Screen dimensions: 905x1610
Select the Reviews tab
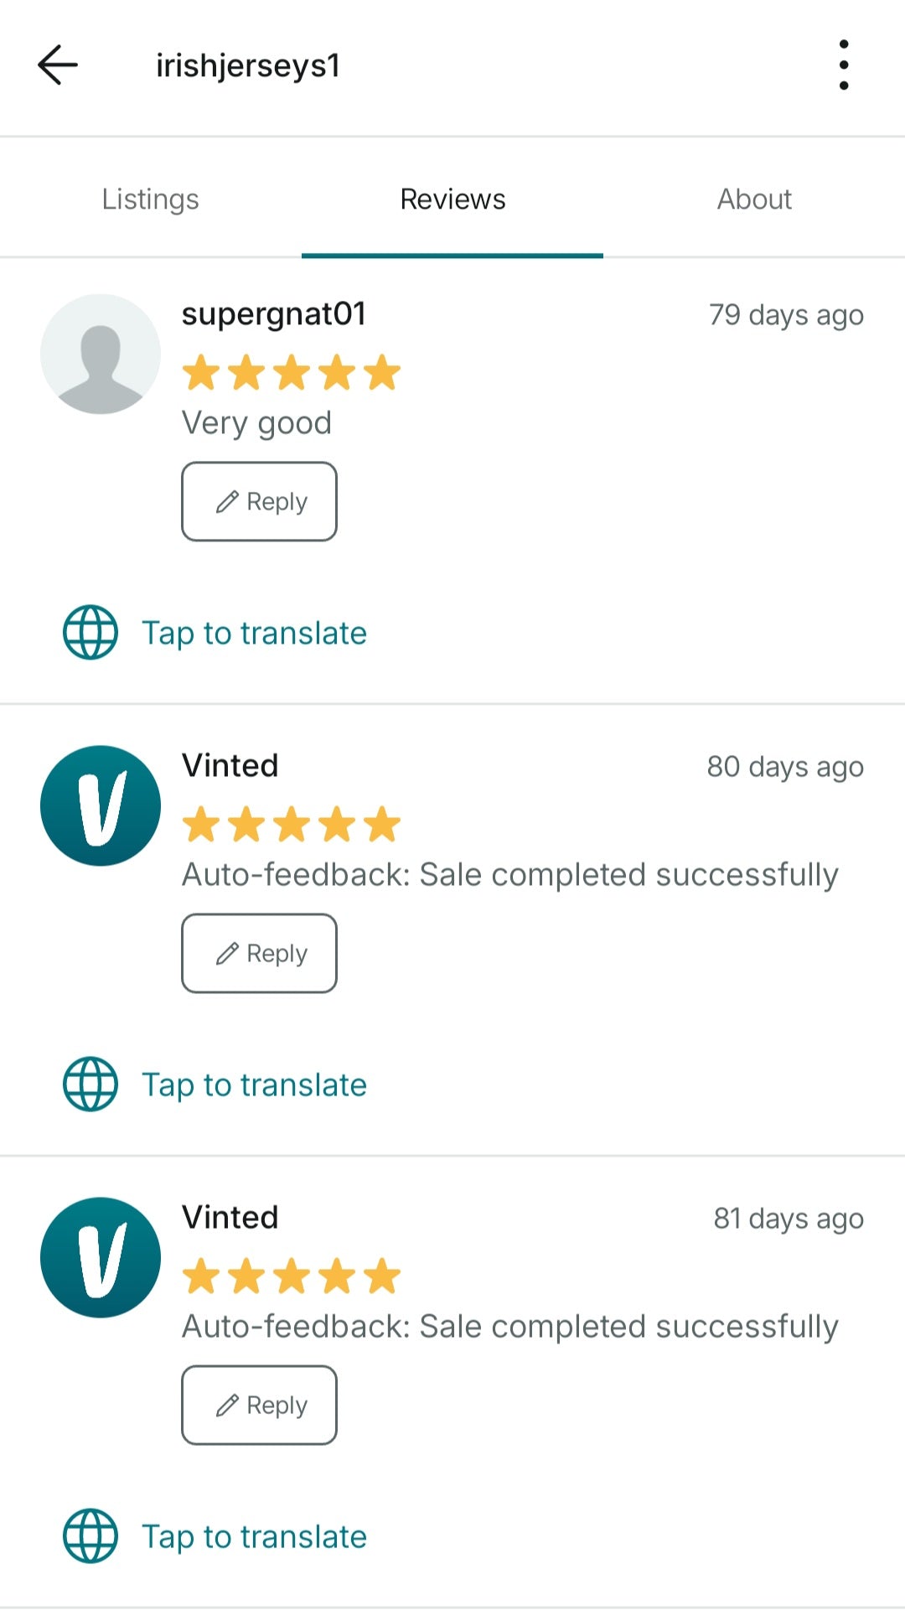click(x=452, y=199)
